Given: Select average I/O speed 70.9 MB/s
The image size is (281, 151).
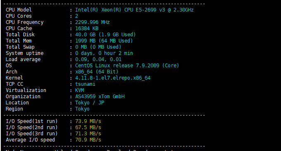Looking at the screenshot, I should click(x=88, y=140).
